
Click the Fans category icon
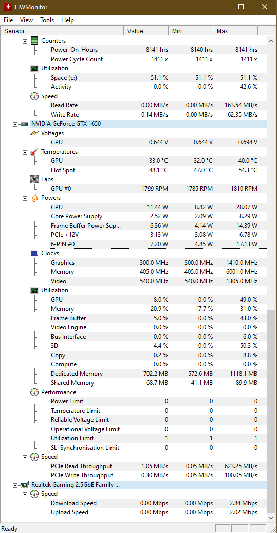pyautogui.click(x=34, y=179)
